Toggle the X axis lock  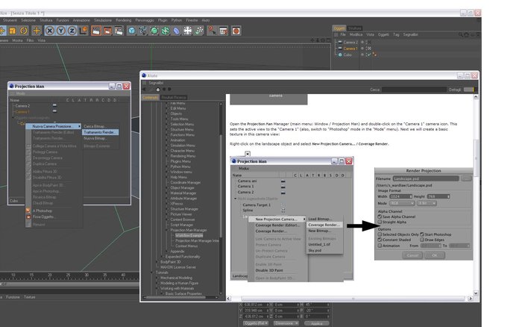click(x=50, y=31)
